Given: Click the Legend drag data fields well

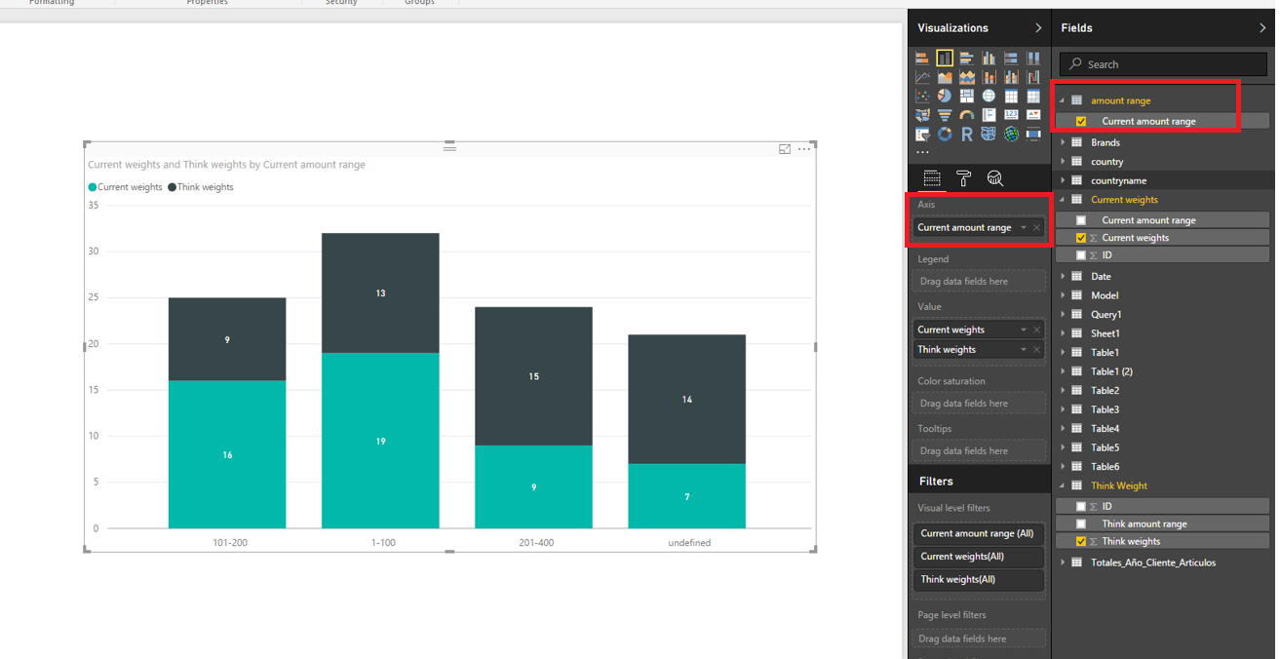Looking at the screenshot, I should coord(979,282).
